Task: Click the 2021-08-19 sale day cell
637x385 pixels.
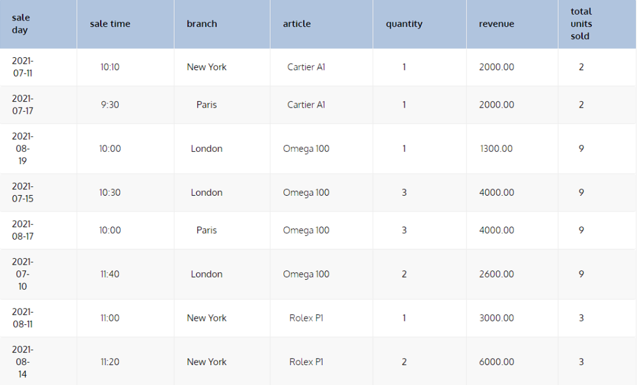Action: click(x=23, y=148)
